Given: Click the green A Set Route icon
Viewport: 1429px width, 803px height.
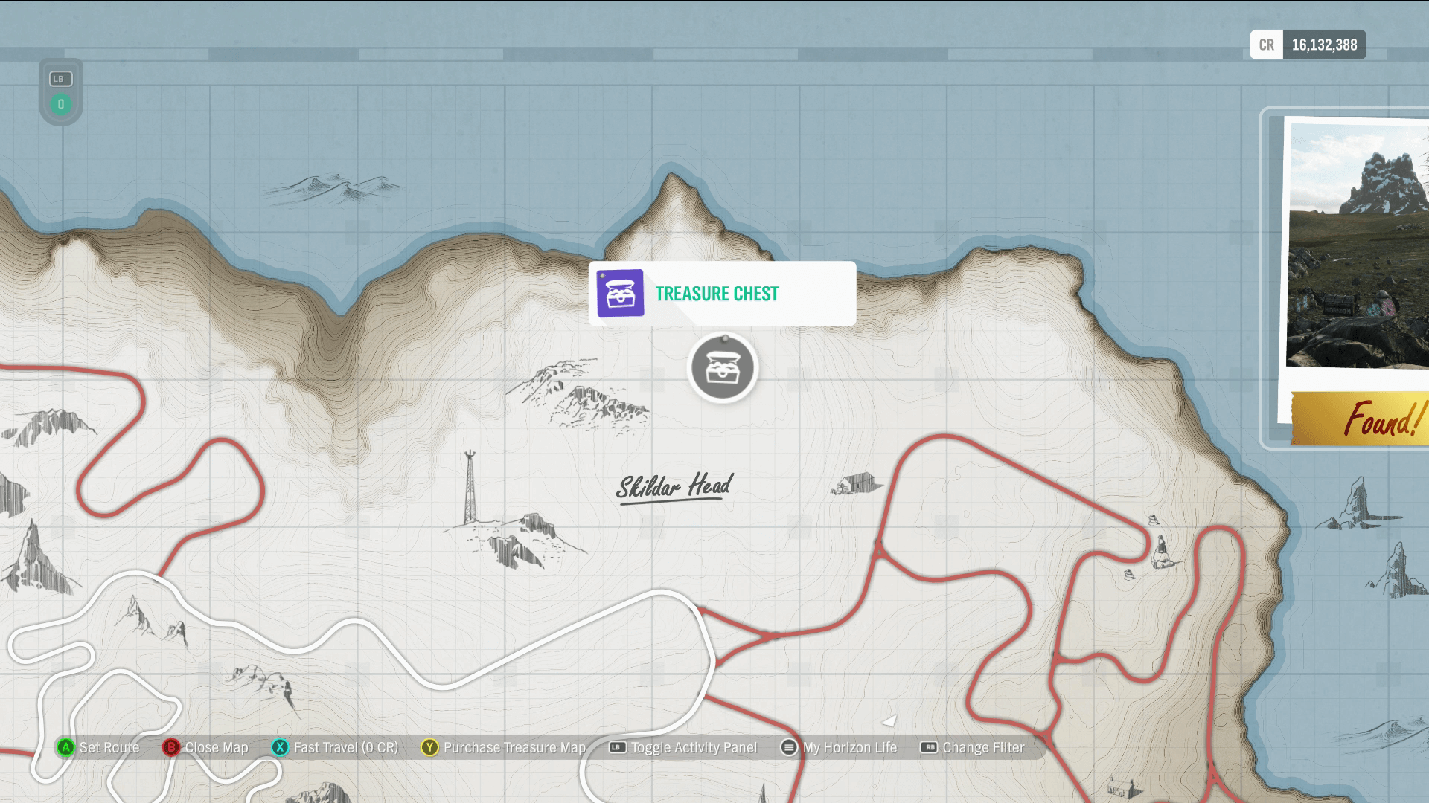Looking at the screenshot, I should coord(65,747).
